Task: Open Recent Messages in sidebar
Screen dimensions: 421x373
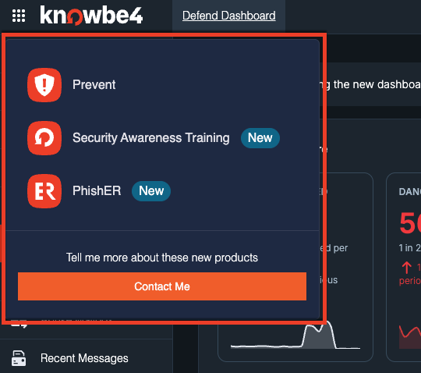Action: tap(84, 358)
